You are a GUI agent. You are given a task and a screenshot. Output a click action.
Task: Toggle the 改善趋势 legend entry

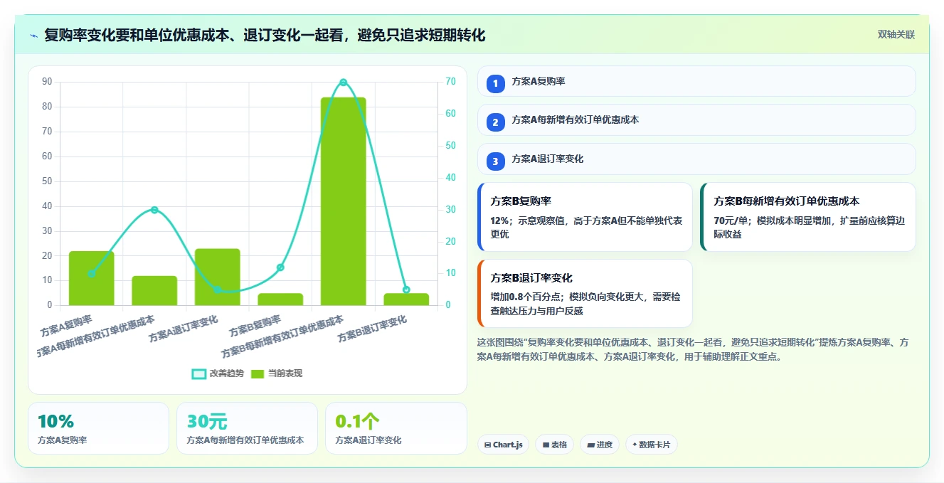tap(218, 373)
